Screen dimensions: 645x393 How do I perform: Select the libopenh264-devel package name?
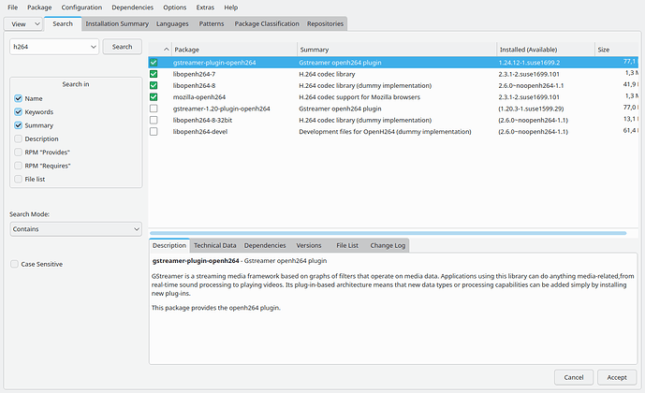[200, 132]
